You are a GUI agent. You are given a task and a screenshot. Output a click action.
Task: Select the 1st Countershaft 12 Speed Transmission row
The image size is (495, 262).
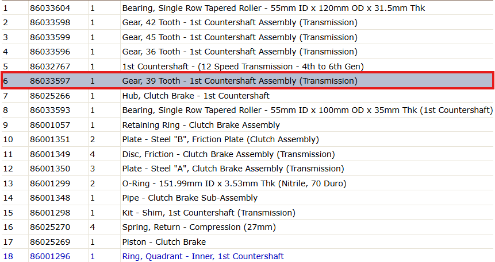point(247,67)
